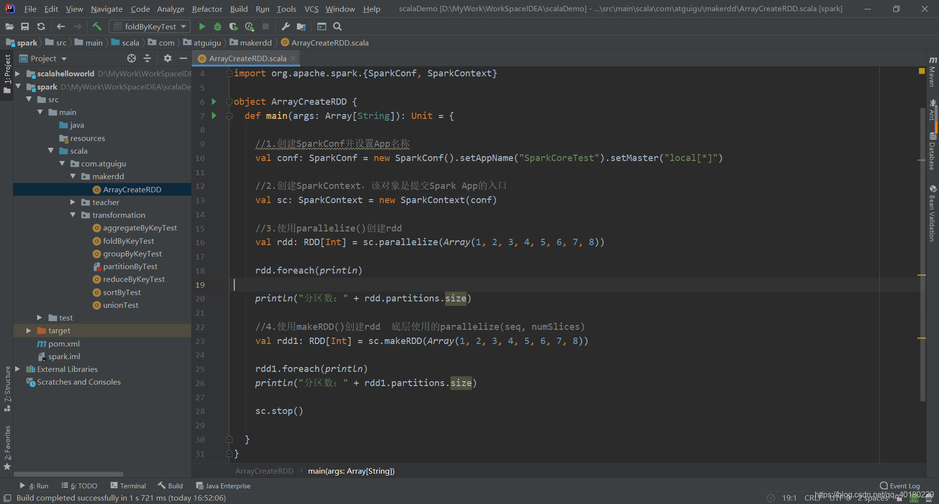Open the Bean Validation tool window
The image size is (939, 504).
coord(933,213)
